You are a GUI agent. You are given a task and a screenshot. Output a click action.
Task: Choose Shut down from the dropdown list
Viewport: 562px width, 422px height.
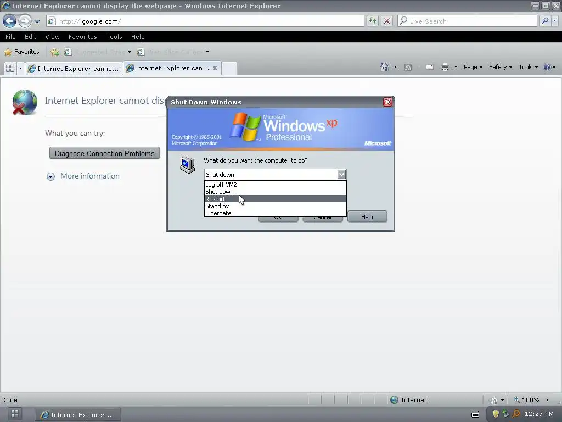click(x=276, y=192)
